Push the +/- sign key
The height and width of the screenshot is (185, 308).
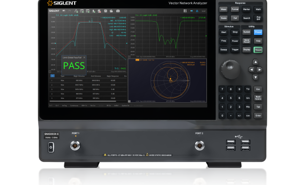point(239,116)
